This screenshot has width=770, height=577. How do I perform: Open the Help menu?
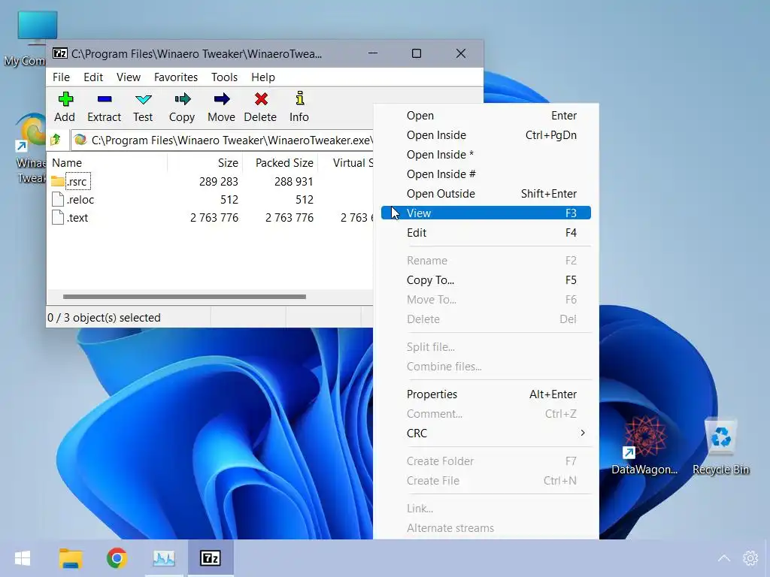tap(263, 77)
